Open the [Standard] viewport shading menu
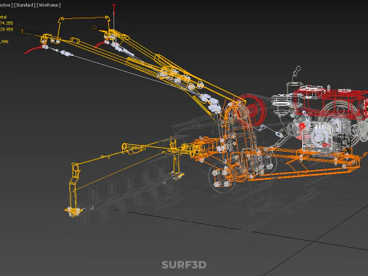The width and height of the screenshot is (368, 276). (25, 5)
